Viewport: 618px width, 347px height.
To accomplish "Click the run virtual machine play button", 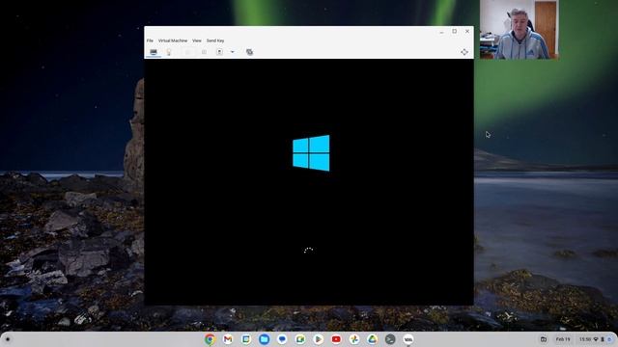I will tap(188, 52).
